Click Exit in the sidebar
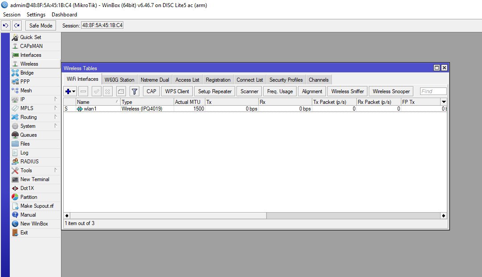Screen dimensions: 482x277 [x=35, y=233]
